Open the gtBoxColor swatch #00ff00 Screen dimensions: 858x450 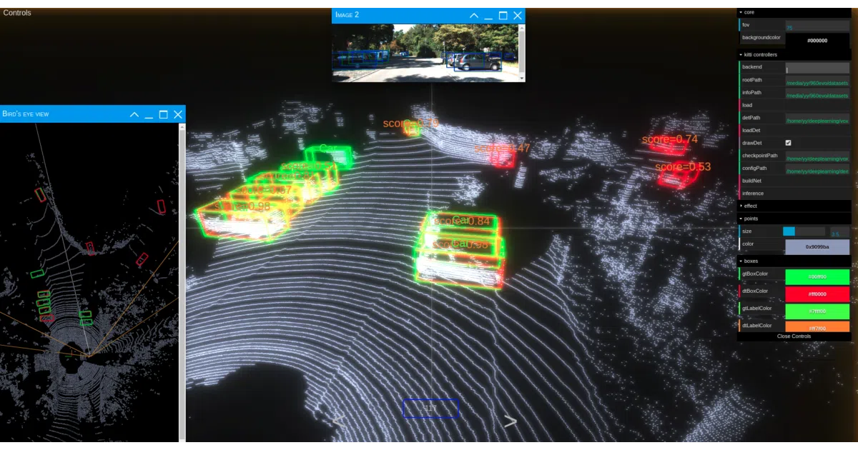pyautogui.click(x=817, y=276)
